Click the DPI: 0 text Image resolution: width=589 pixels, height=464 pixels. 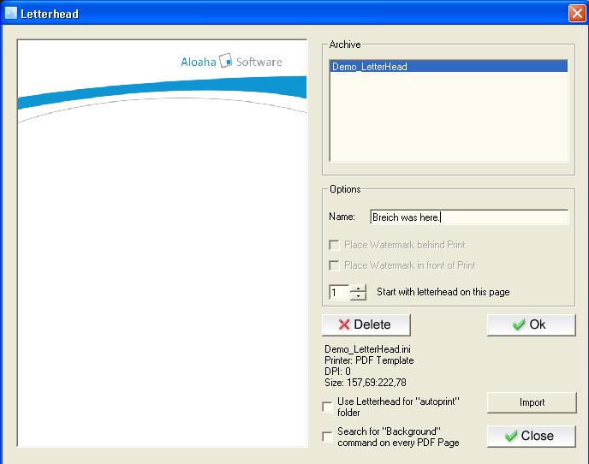337,372
